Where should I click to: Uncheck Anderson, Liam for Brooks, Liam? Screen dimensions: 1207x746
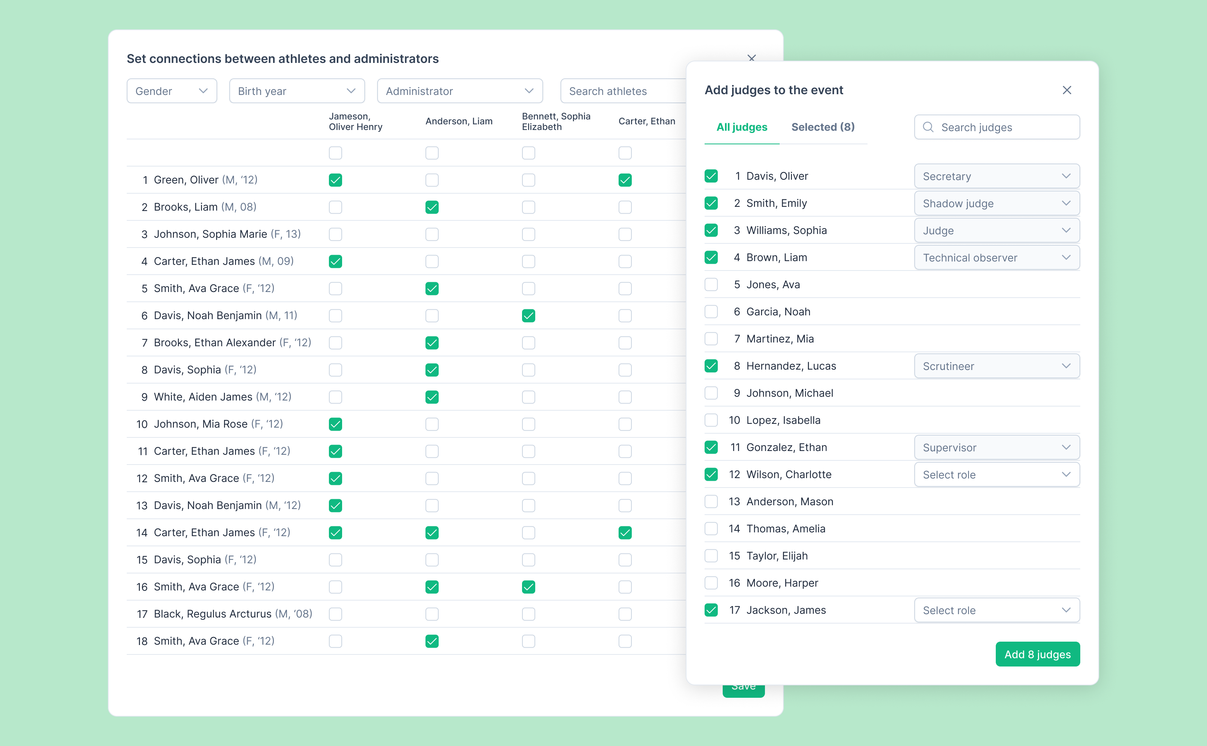click(x=432, y=207)
